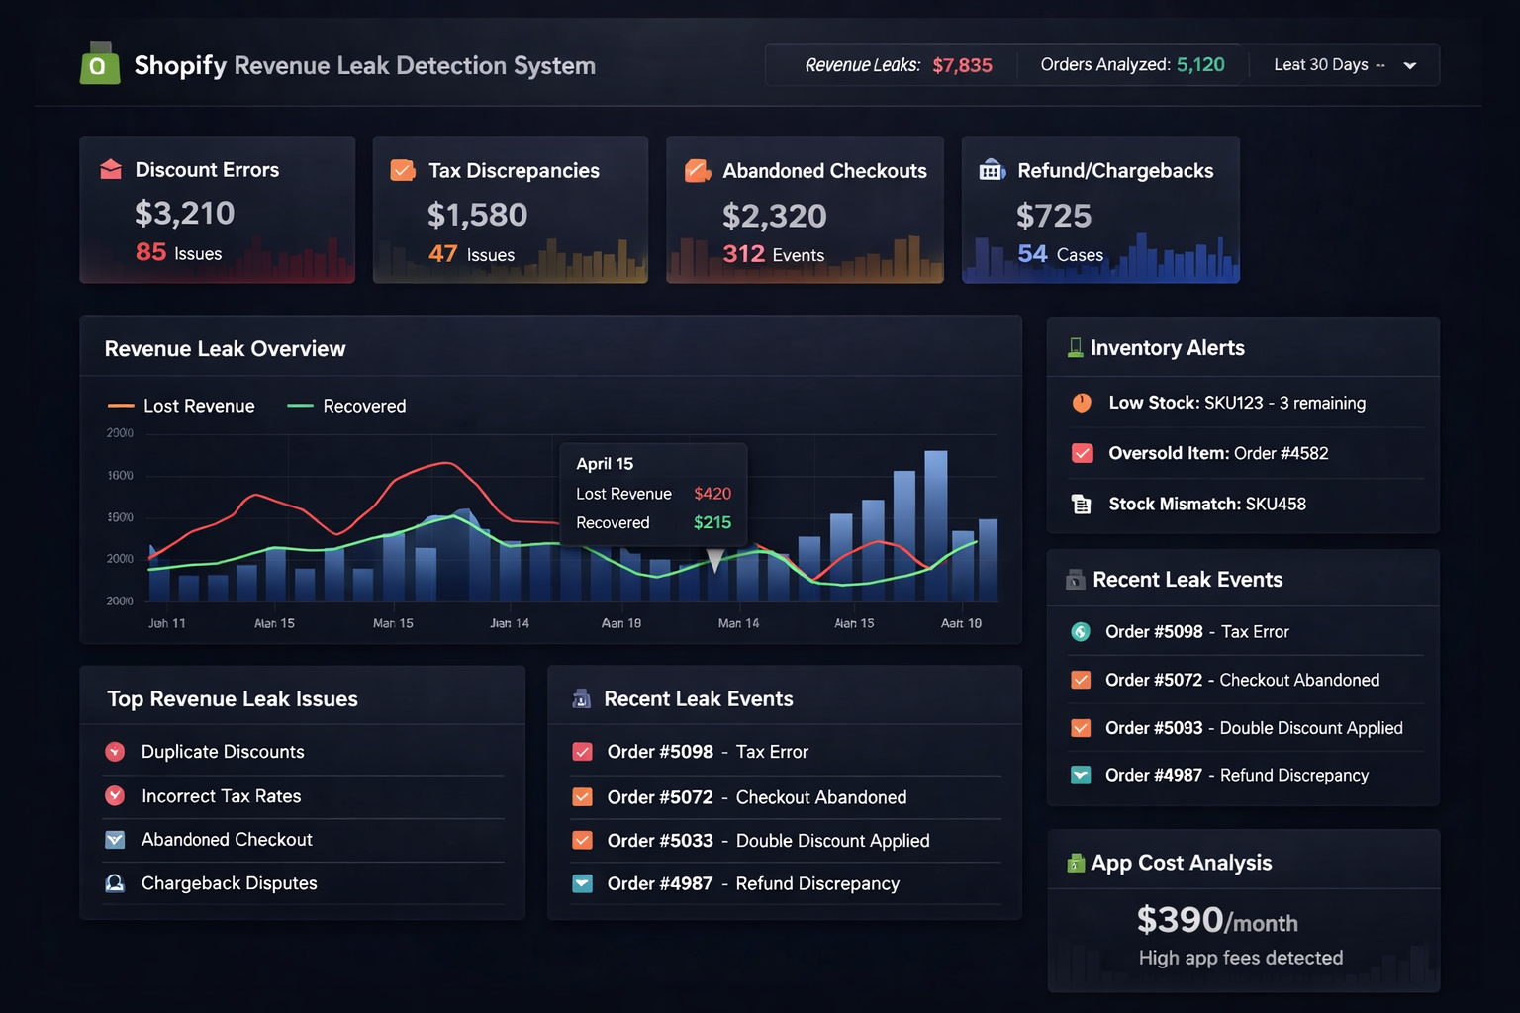Expand the Abandoned Checkout issue row
1520x1013 pixels.
[229, 839]
